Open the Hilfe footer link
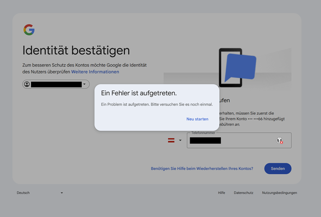The width and height of the screenshot is (321, 217). pos(222,193)
